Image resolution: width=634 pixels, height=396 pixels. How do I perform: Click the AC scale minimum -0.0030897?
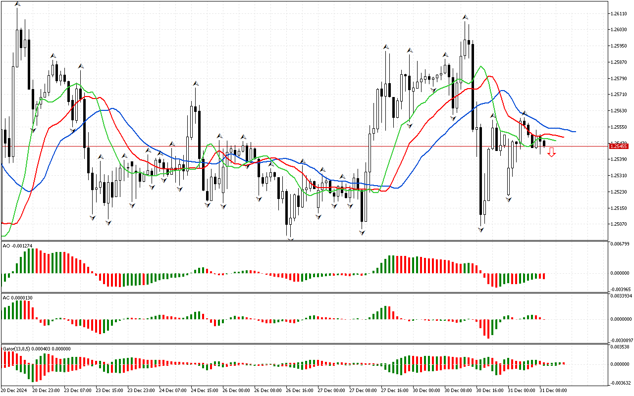tap(621, 341)
